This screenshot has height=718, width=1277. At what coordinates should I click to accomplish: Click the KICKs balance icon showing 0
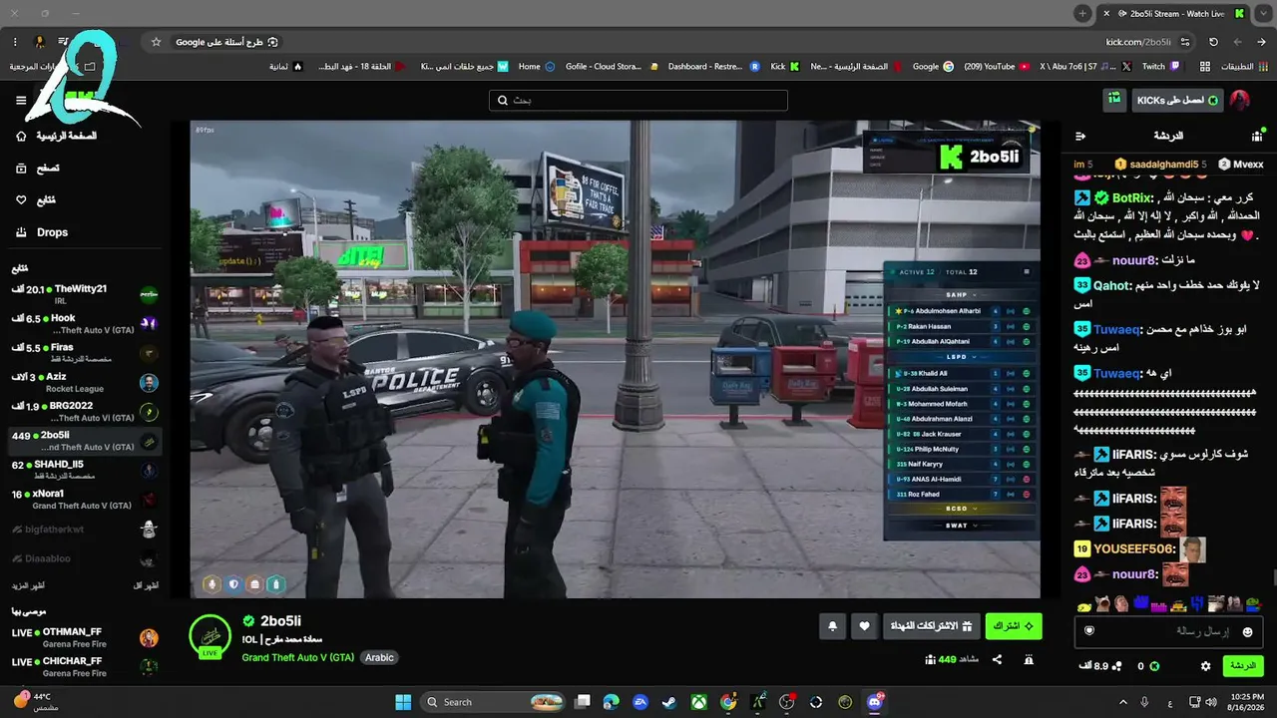point(1154,666)
